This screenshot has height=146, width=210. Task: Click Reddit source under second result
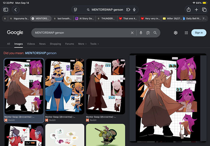click(51, 120)
